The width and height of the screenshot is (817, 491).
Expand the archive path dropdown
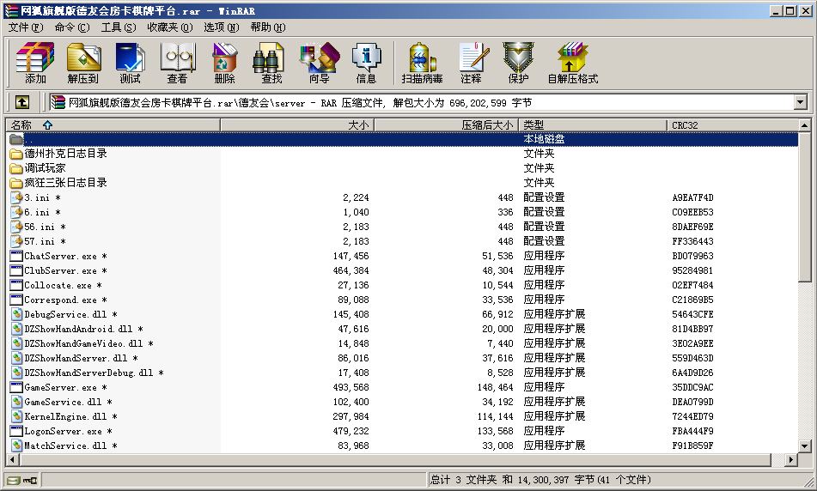click(x=801, y=102)
